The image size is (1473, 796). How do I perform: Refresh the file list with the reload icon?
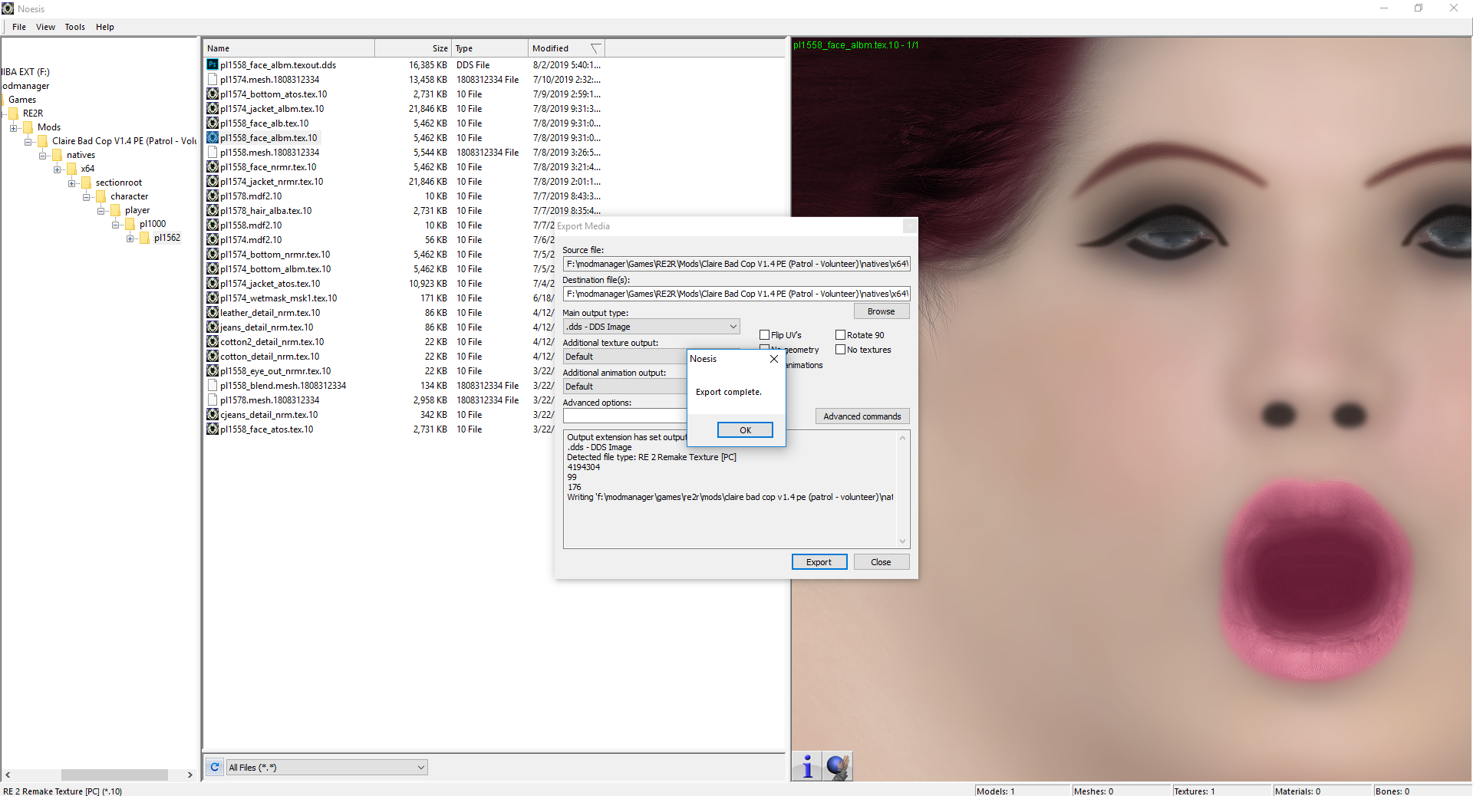click(215, 767)
